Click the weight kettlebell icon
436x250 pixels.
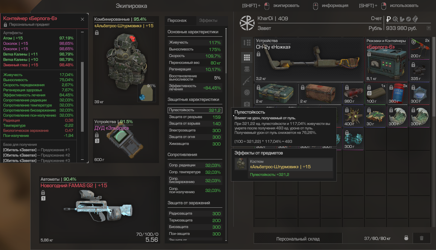click(406, 238)
